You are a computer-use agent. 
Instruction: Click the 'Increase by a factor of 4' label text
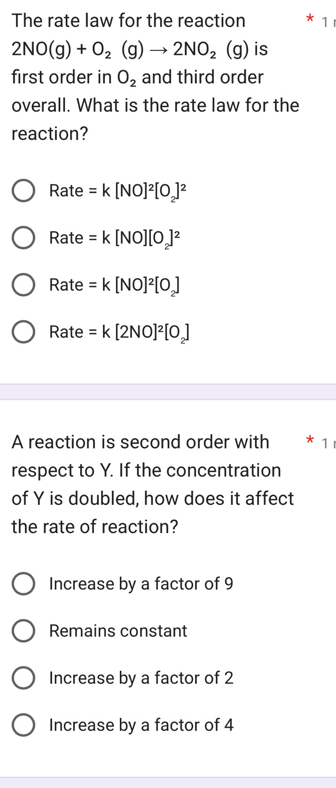tap(141, 725)
